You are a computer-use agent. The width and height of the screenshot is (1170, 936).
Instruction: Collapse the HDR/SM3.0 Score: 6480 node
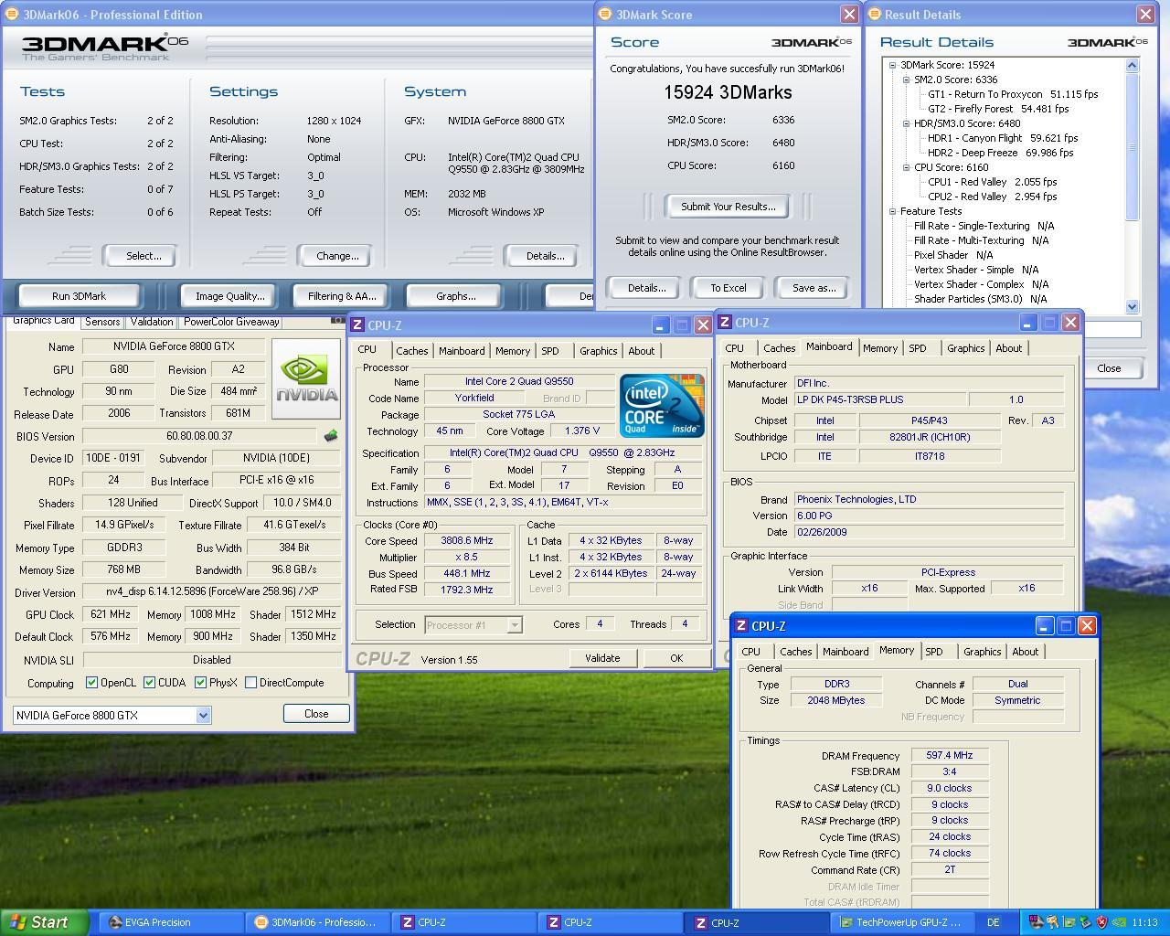906,123
